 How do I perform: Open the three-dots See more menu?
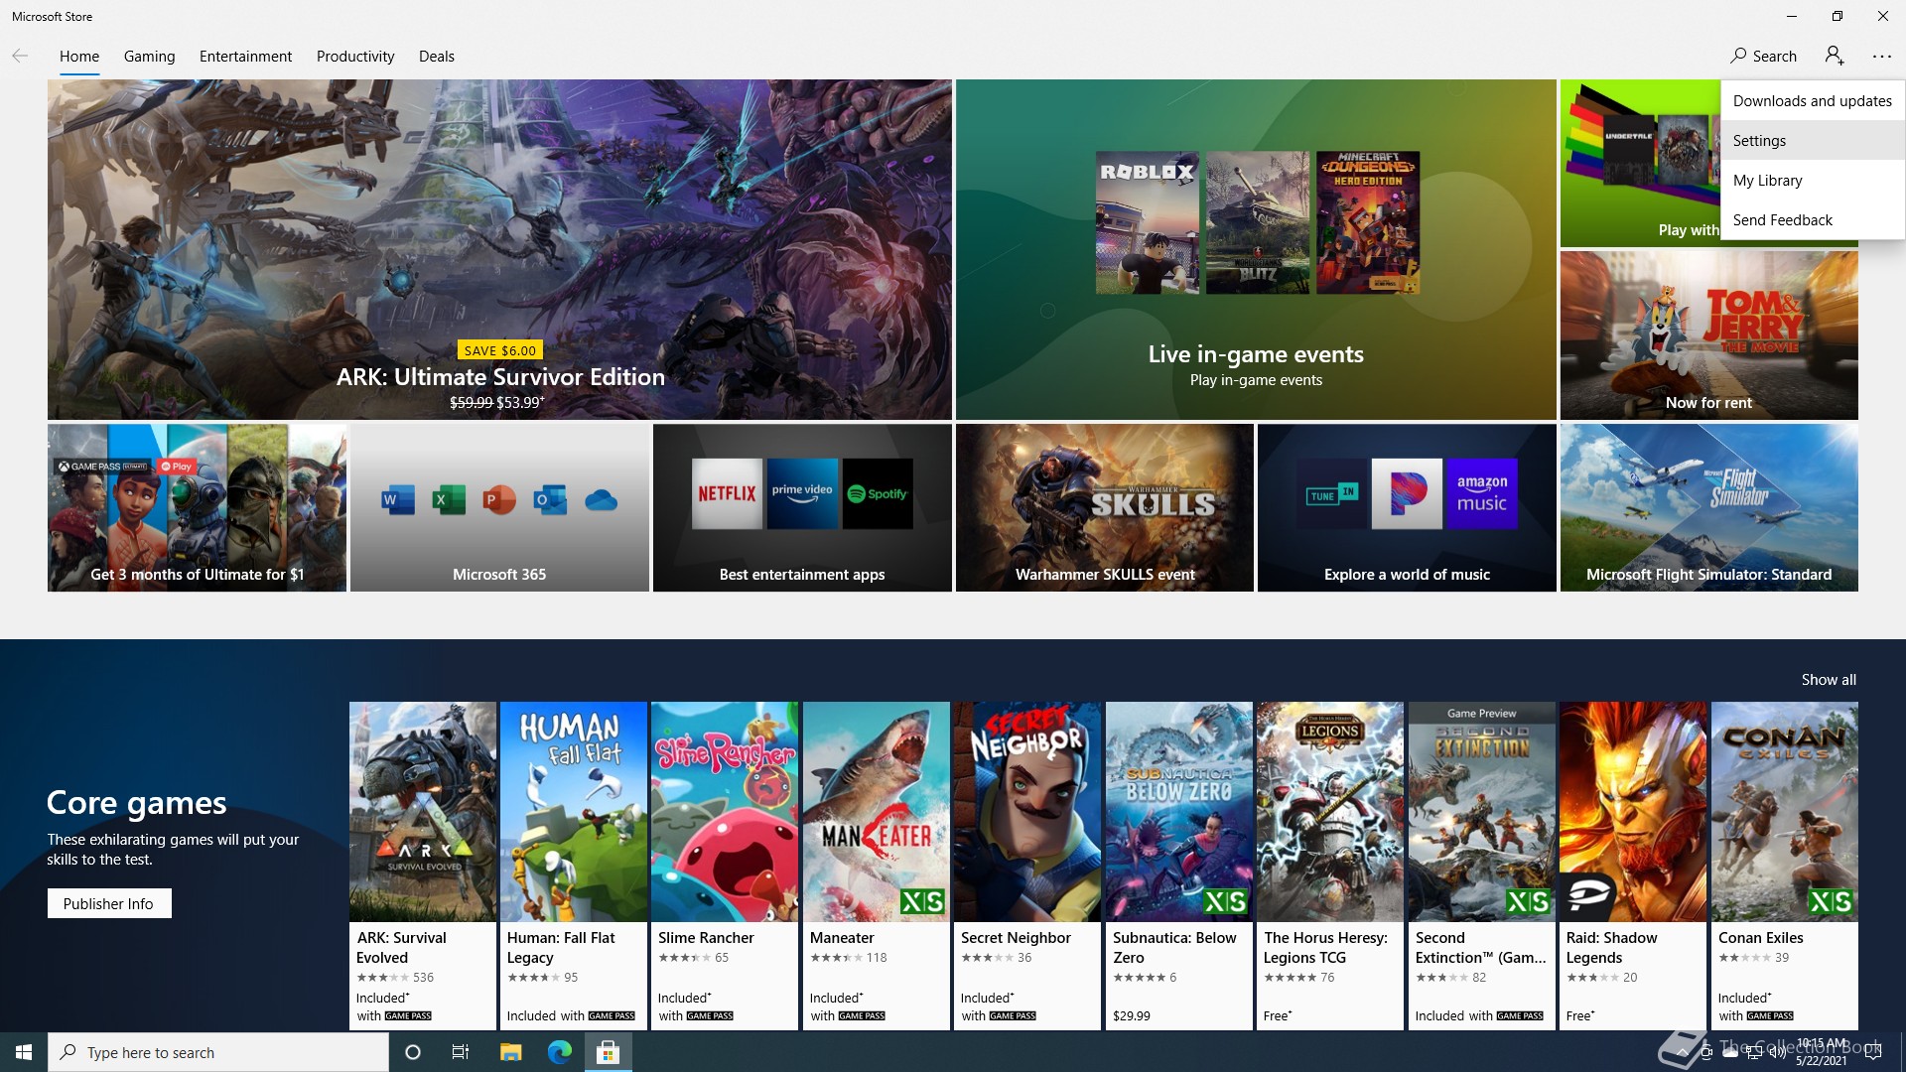click(1882, 56)
